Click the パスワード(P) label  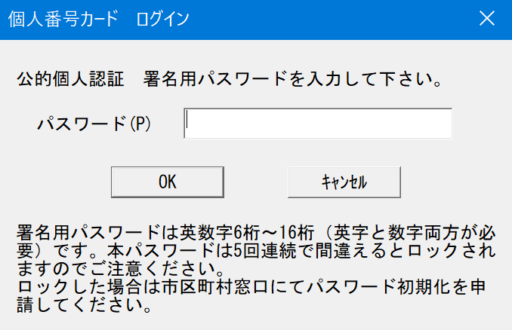(x=94, y=124)
